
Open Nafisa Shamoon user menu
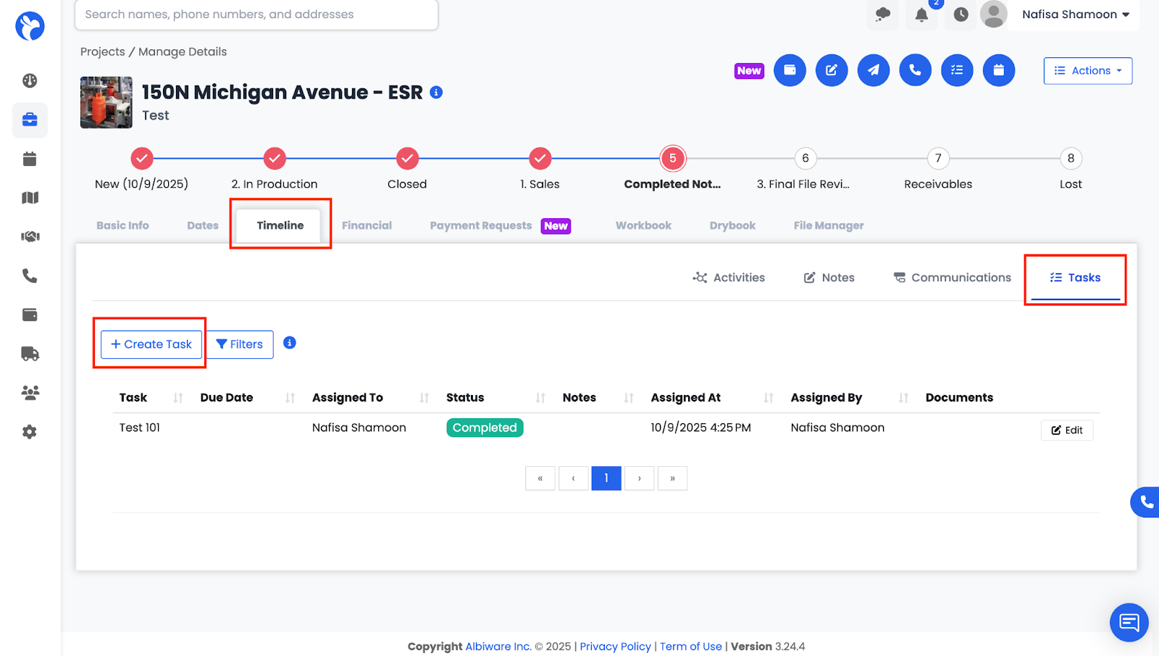pyautogui.click(x=1075, y=14)
